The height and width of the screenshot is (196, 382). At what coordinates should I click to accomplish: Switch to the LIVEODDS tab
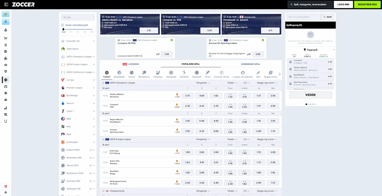pos(131,64)
